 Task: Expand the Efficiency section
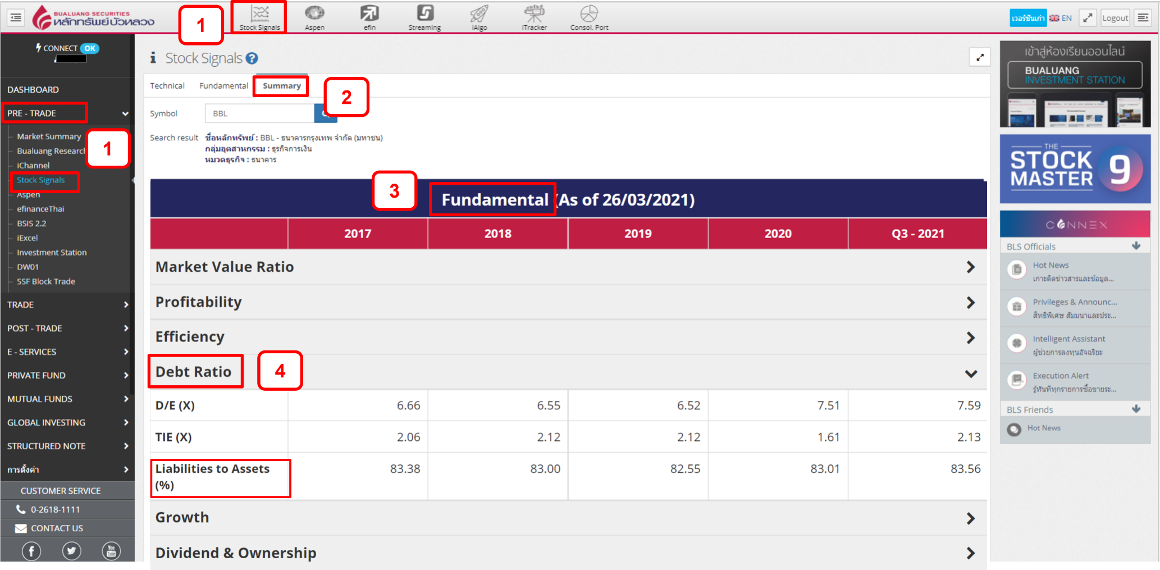568,337
